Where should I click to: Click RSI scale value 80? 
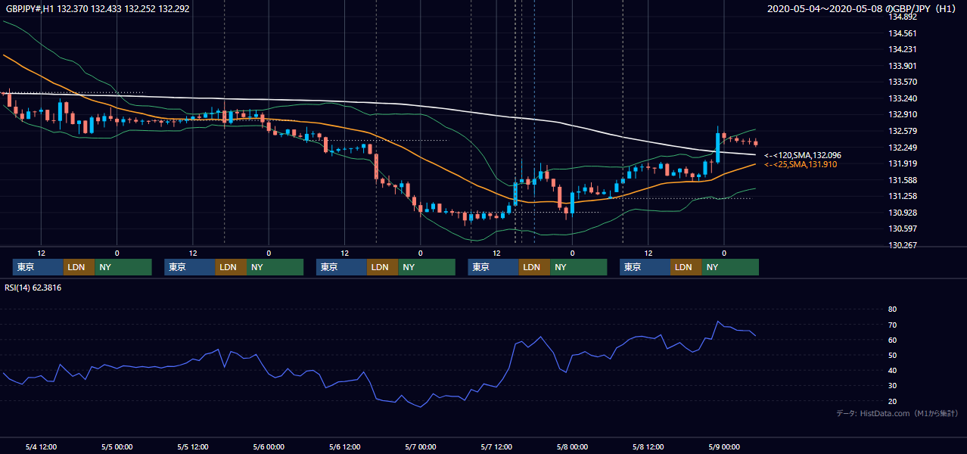coord(893,309)
